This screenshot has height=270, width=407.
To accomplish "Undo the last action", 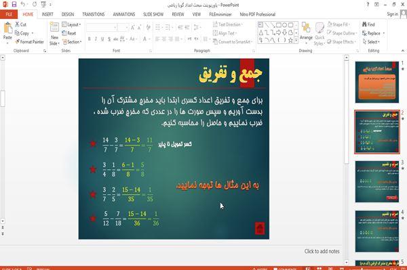I will [23, 5].
